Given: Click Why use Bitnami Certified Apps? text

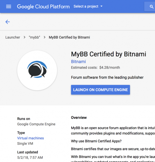Looking at the screenshot, I should (x=96, y=141).
